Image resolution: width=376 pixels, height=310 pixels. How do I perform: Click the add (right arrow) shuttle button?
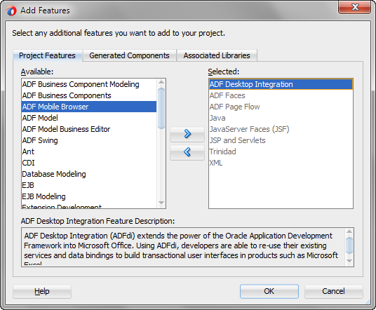click(187, 134)
